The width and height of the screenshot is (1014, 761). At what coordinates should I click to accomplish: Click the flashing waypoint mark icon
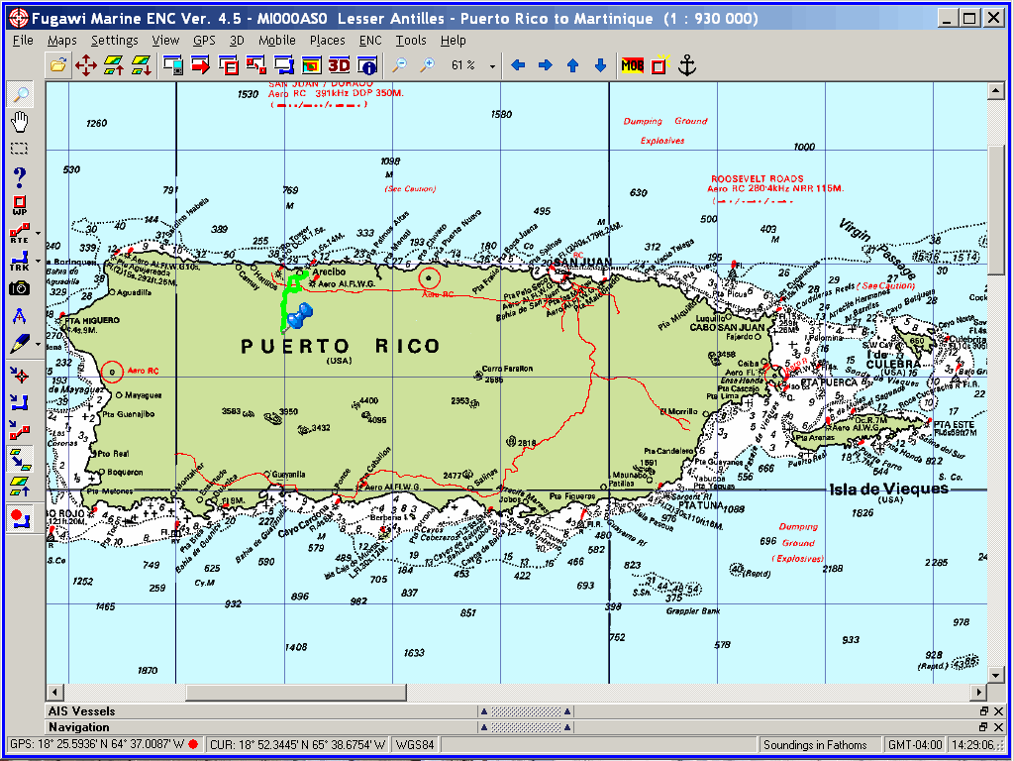point(659,64)
